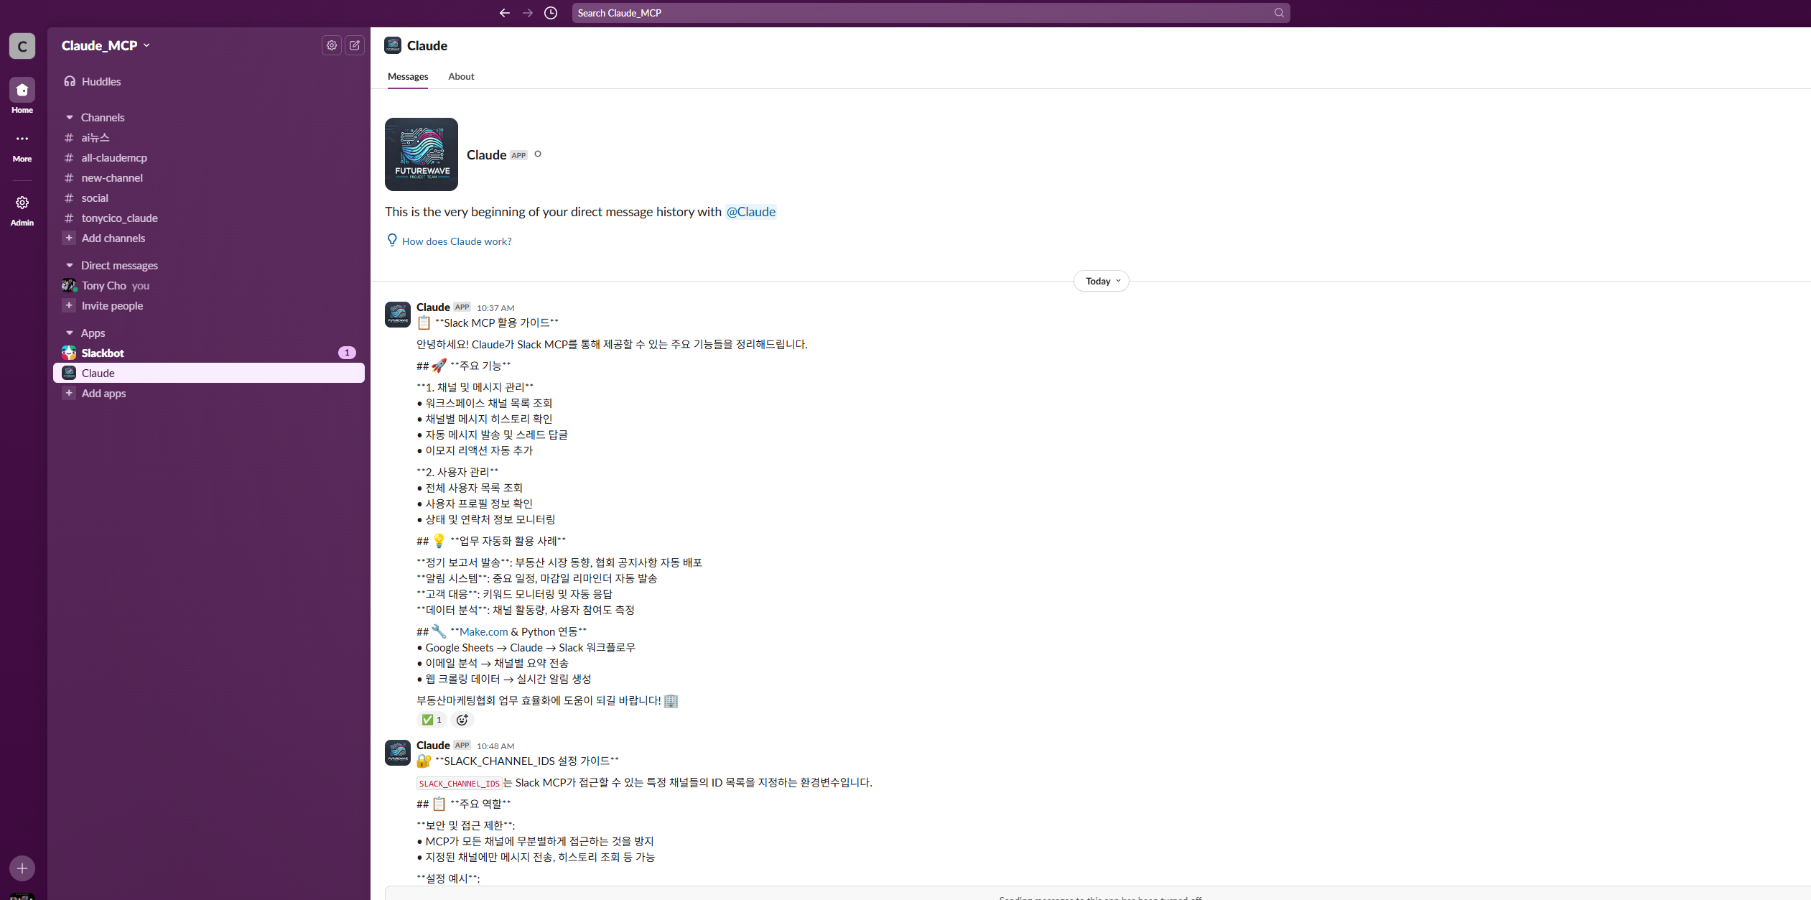This screenshot has width=1811, height=900.
Task: Open the Make.com link in message
Action: 483,631
